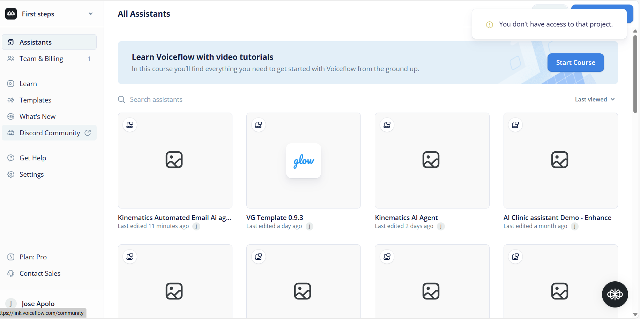This screenshot has width=640, height=319.
Task: Click the warning icon in the access notification
Action: tap(490, 25)
